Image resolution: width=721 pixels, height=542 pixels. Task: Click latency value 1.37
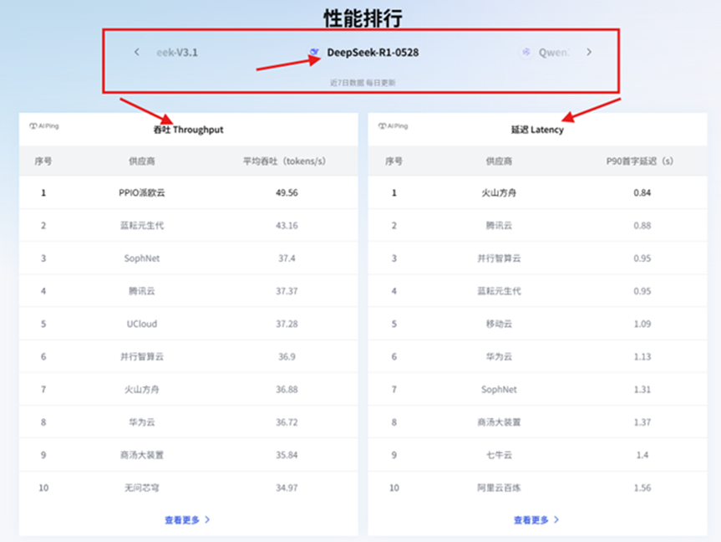pyautogui.click(x=642, y=422)
